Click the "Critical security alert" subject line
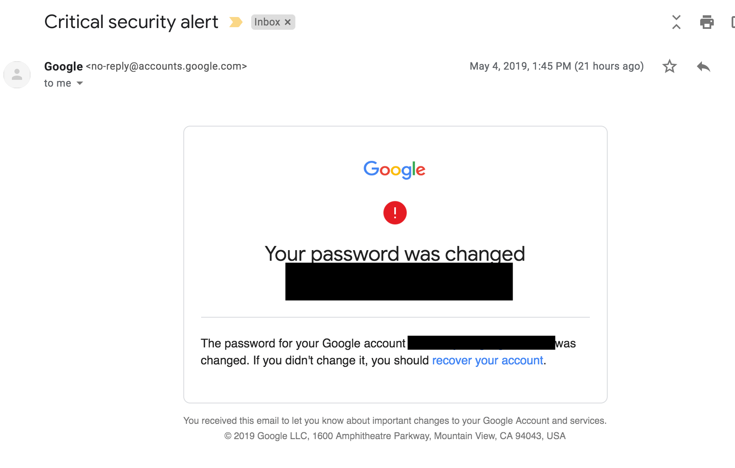 (131, 22)
